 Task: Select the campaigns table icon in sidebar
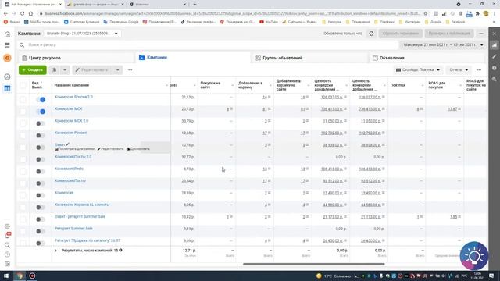click(7, 88)
